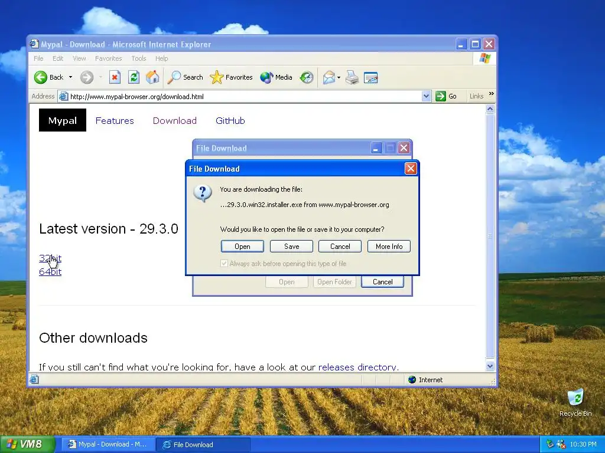Click page icon beside address URL

point(64,96)
